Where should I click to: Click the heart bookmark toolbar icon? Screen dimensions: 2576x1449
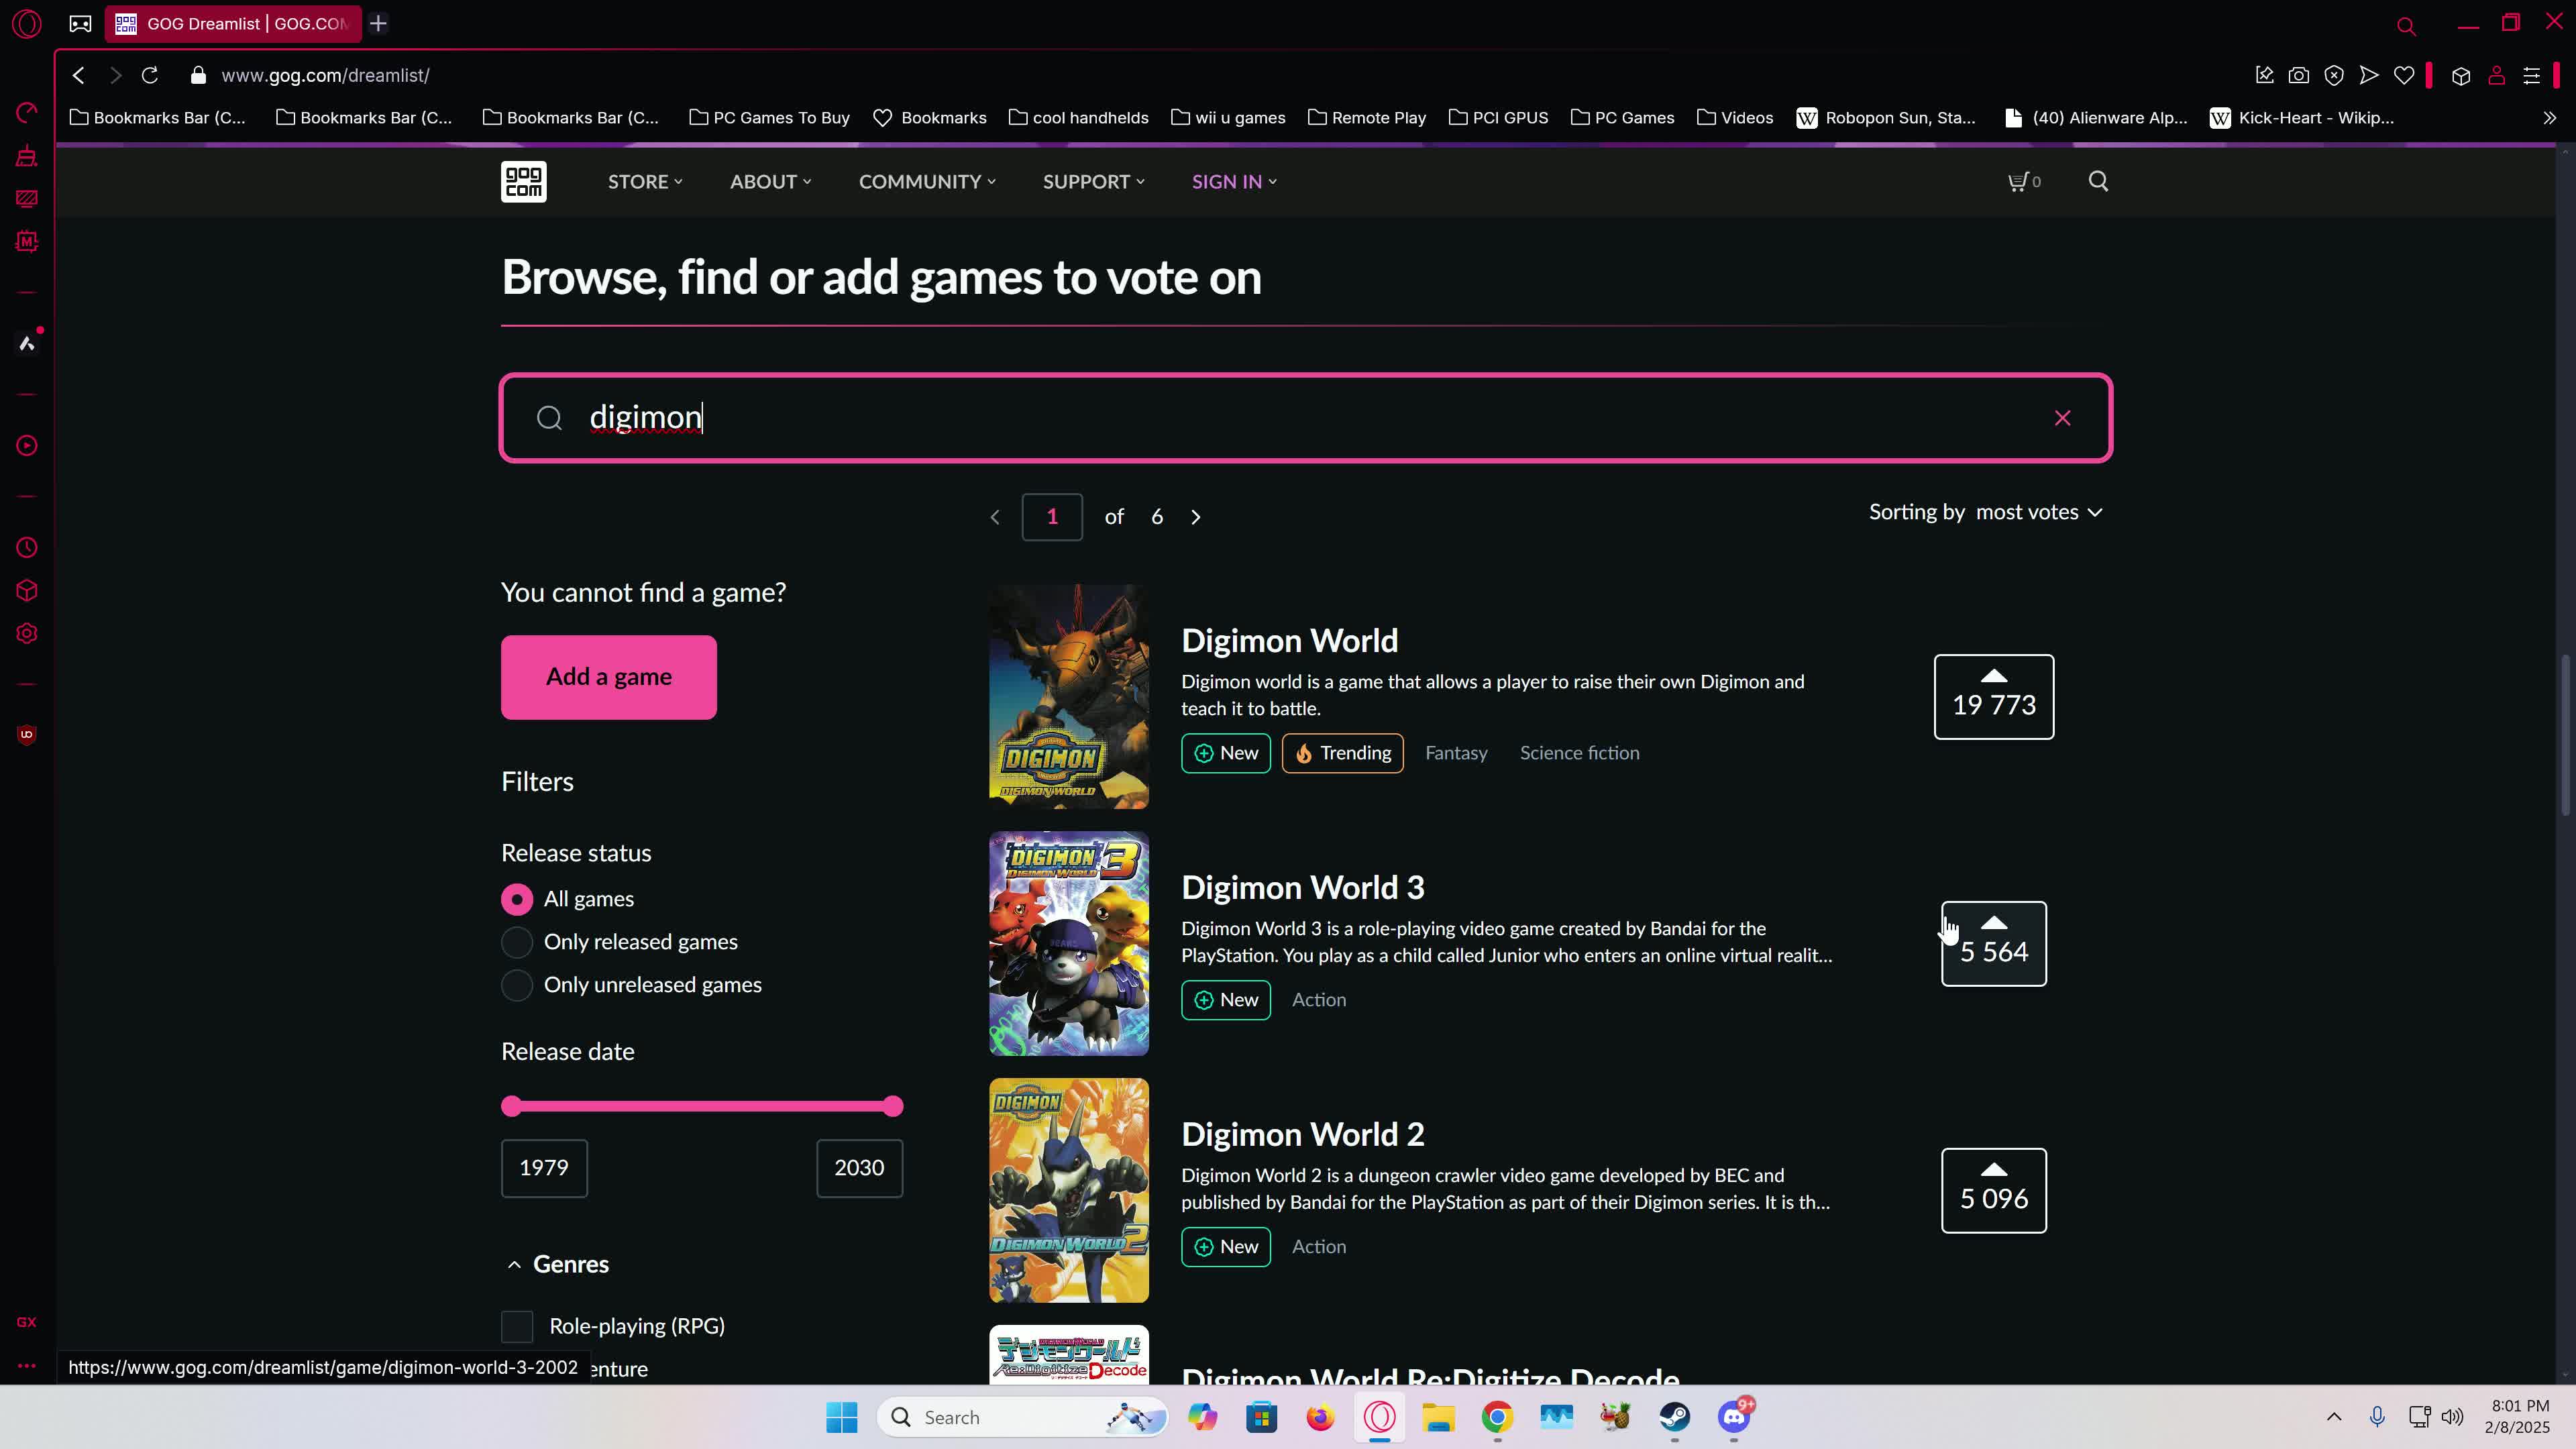coord(2404,75)
